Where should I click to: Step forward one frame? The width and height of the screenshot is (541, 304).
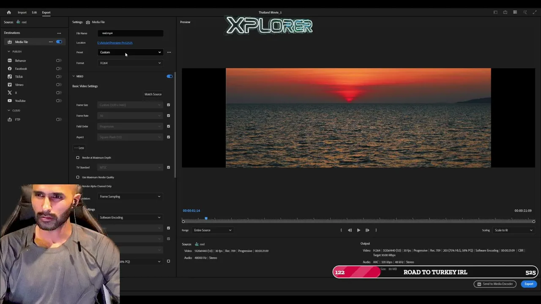367,230
